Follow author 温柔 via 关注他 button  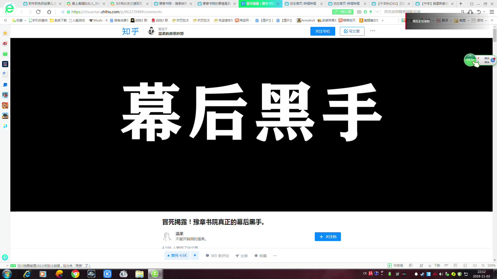click(x=328, y=236)
